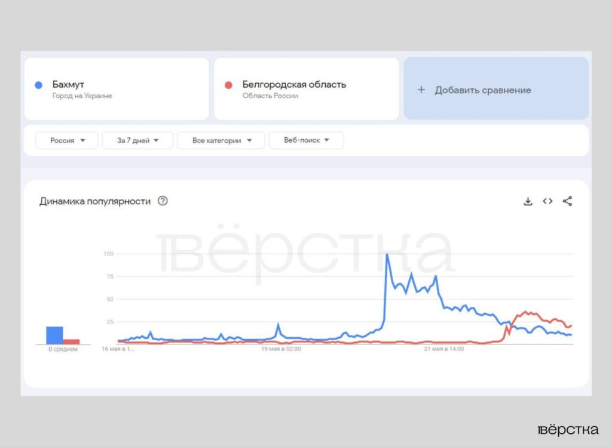
Task: Click the Динамика популярности heading
Action: pos(95,201)
